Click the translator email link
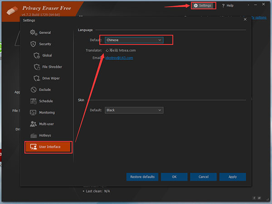The width and height of the screenshot is (272, 204). pyautogui.click(x=119, y=58)
